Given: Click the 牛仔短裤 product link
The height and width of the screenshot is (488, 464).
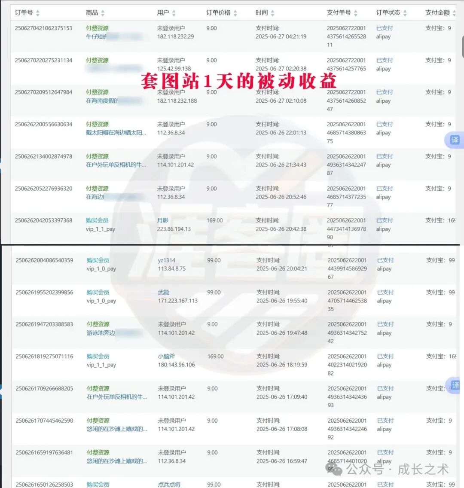Looking at the screenshot, I should point(97,37).
